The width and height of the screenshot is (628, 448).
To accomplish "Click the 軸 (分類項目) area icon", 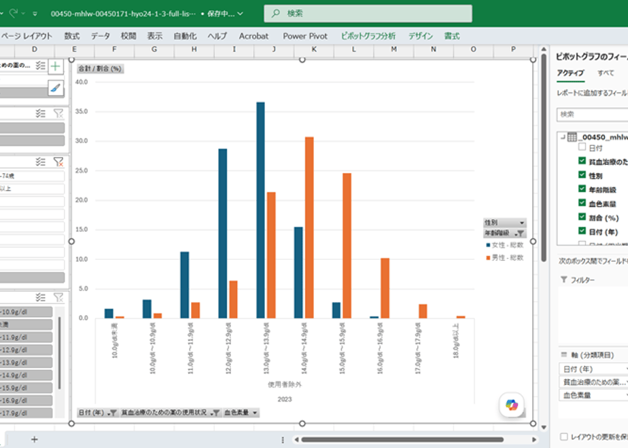I will click(x=564, y=355).
